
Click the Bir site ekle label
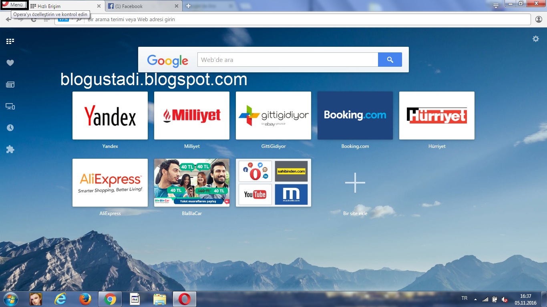355,213
